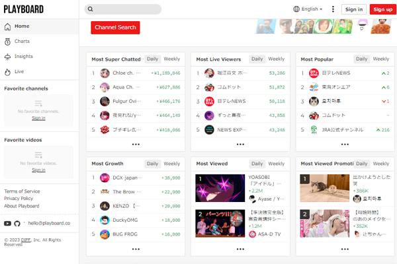Switch Most Super Chatted to Weekly
The height and width of the screenshot is (264, 397).
pyautogui.click(x=172, y=59)
